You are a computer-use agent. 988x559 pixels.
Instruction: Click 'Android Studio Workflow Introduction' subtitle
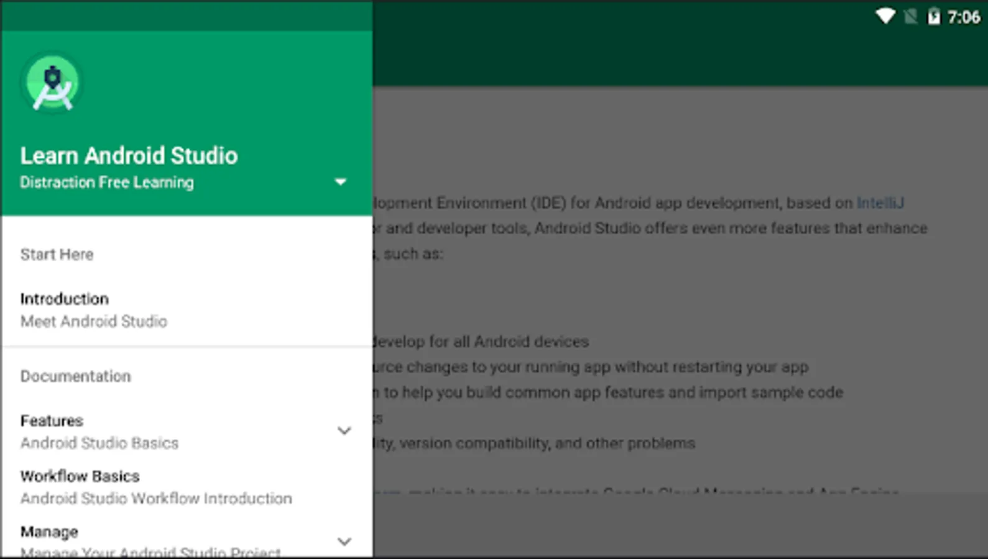click(x=156, y=499)
